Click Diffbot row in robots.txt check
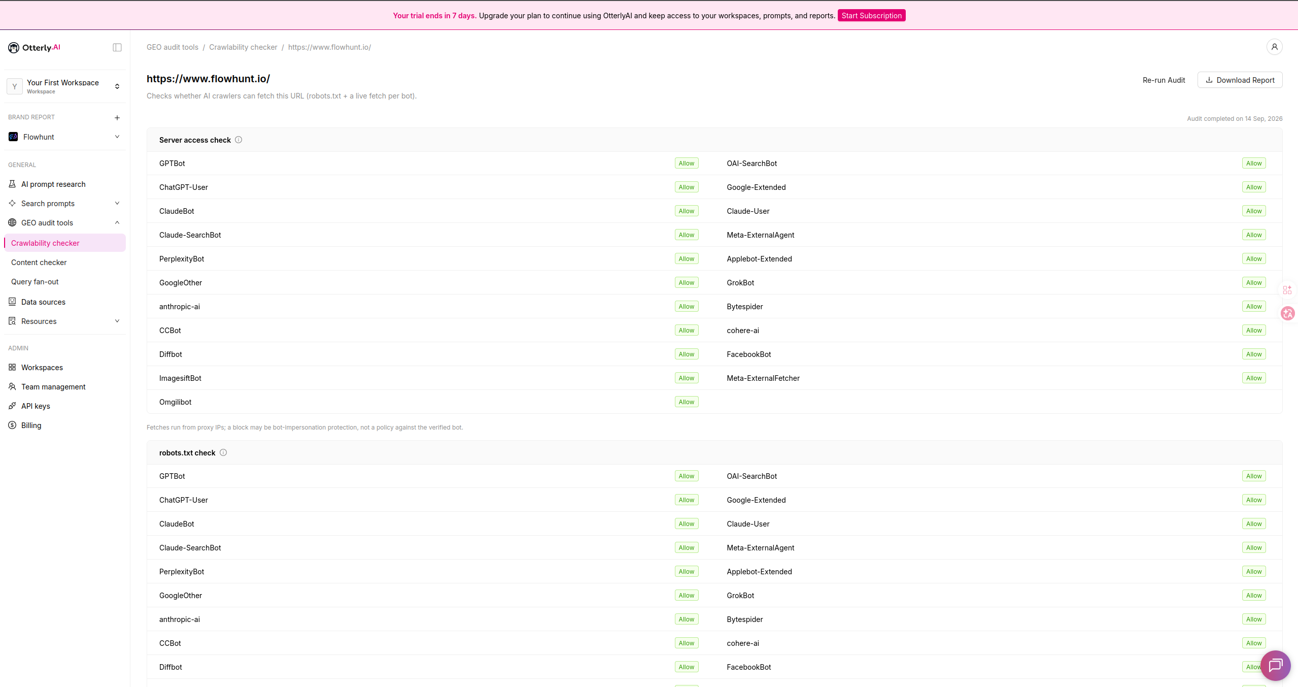 pyautogui.click(x=431, y=667)
